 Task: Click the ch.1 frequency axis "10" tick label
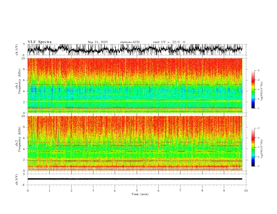24,58
